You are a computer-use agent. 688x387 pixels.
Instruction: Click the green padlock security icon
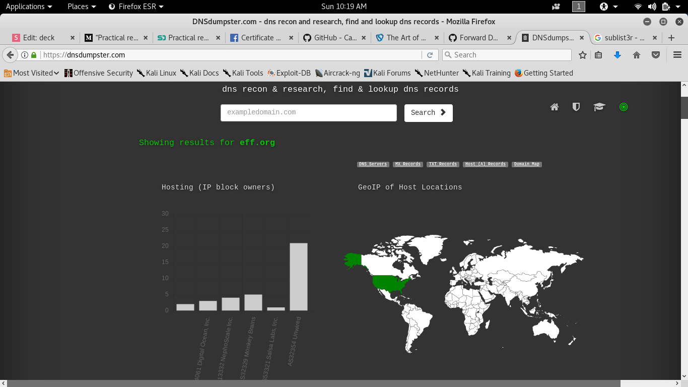pyautogui.click(x=34, y=55)
